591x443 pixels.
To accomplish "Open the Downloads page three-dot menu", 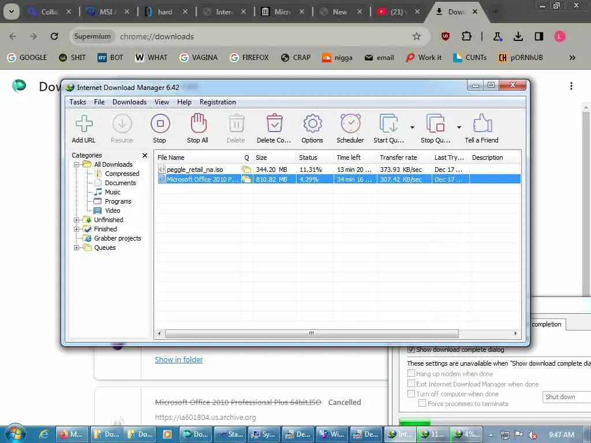I will pos(571,86).
